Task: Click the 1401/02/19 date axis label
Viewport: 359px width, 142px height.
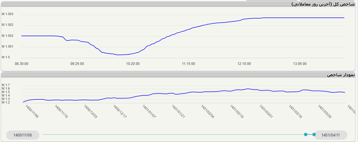Action: [x=237, y=112]
